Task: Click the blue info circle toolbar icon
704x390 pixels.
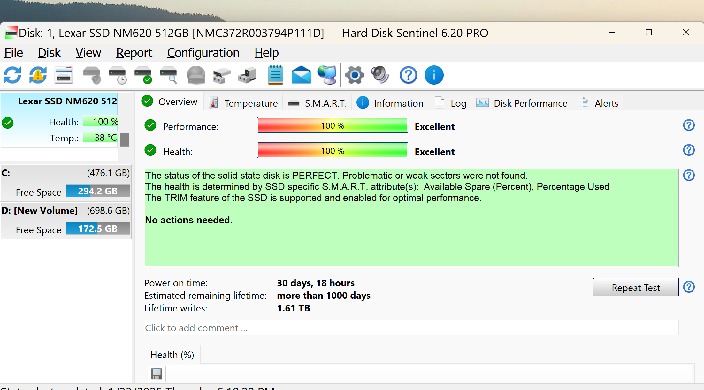Action: click(x=434, y=75)
